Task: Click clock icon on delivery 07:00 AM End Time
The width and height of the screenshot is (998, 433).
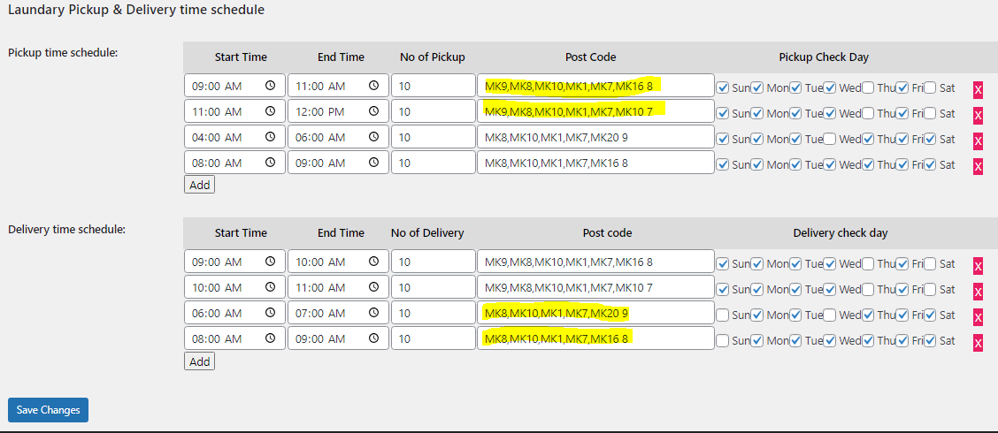Action: (373, 314)
